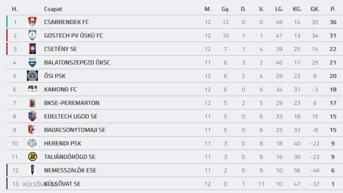
Task: Click the P. points column header
Action: click(333, 9)
